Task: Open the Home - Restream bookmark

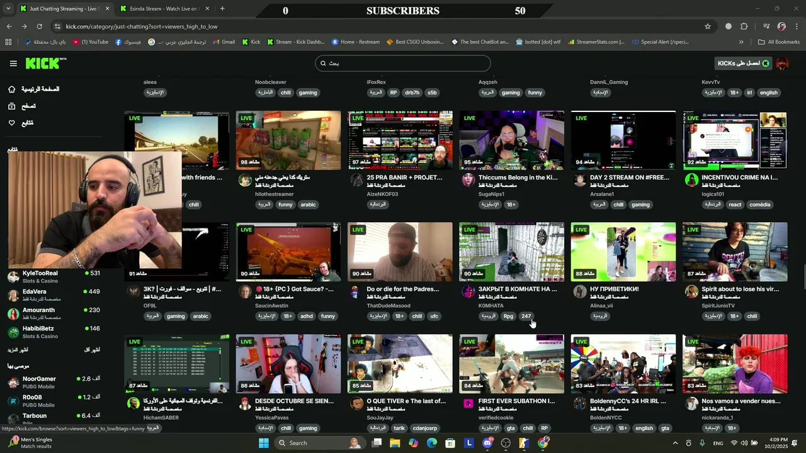Action: (356, 42)
